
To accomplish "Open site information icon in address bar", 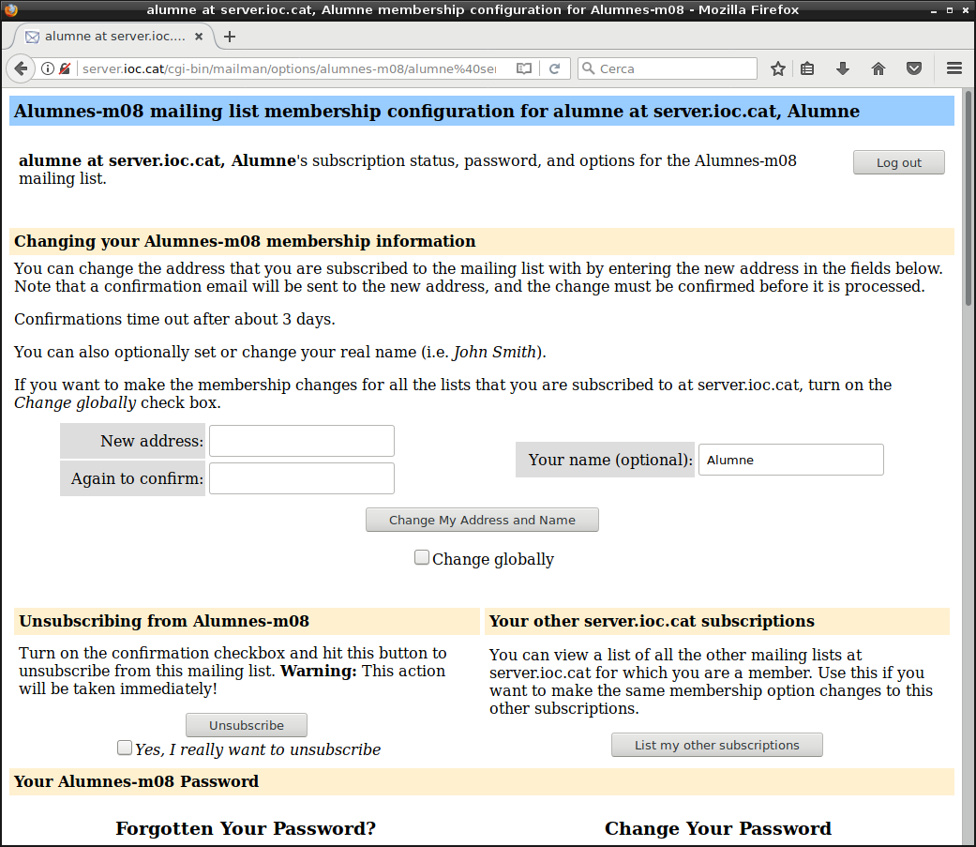I will tap(48, 68).
